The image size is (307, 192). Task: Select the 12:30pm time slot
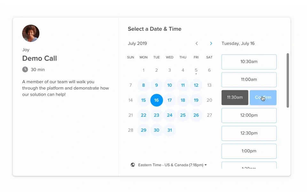249,133
